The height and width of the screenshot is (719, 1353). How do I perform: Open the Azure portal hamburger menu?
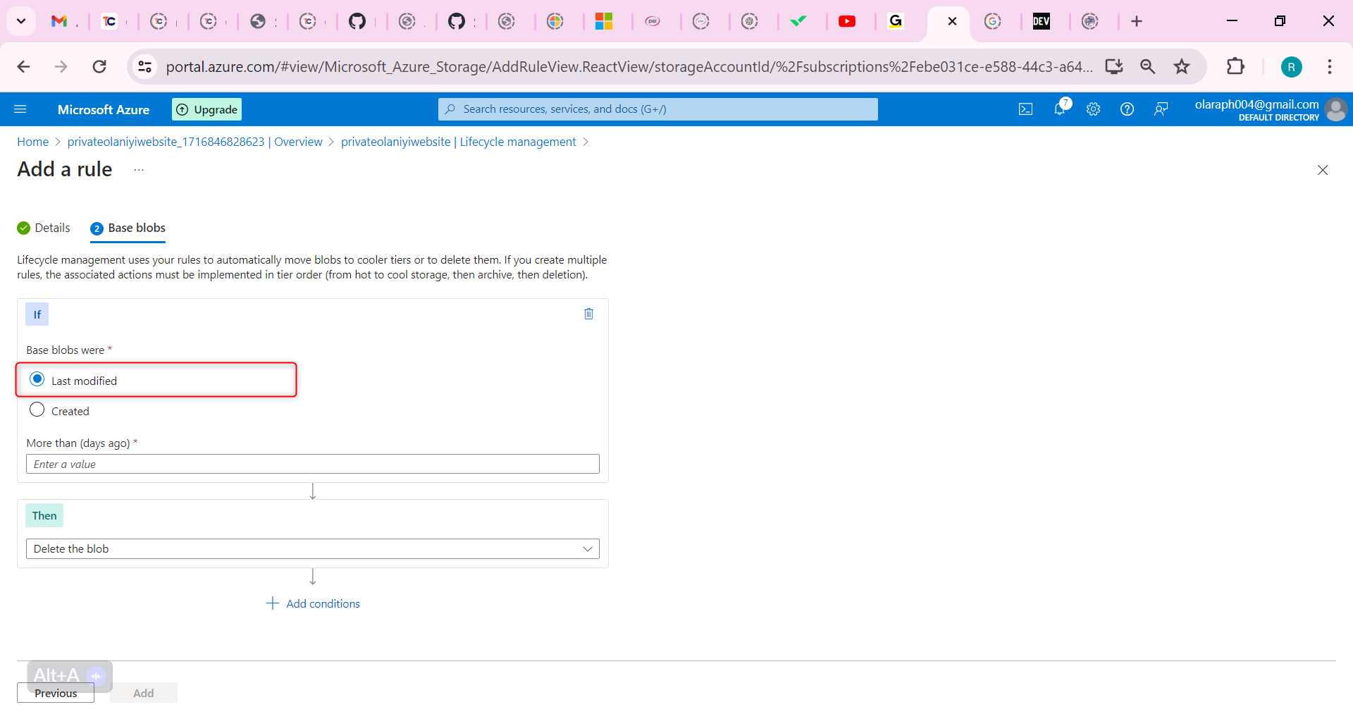pyautogui.click(x=20, y=109)
